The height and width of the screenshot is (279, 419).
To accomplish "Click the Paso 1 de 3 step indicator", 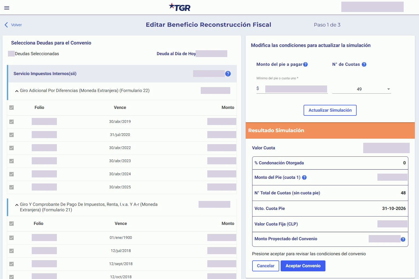I will (327, 25).
